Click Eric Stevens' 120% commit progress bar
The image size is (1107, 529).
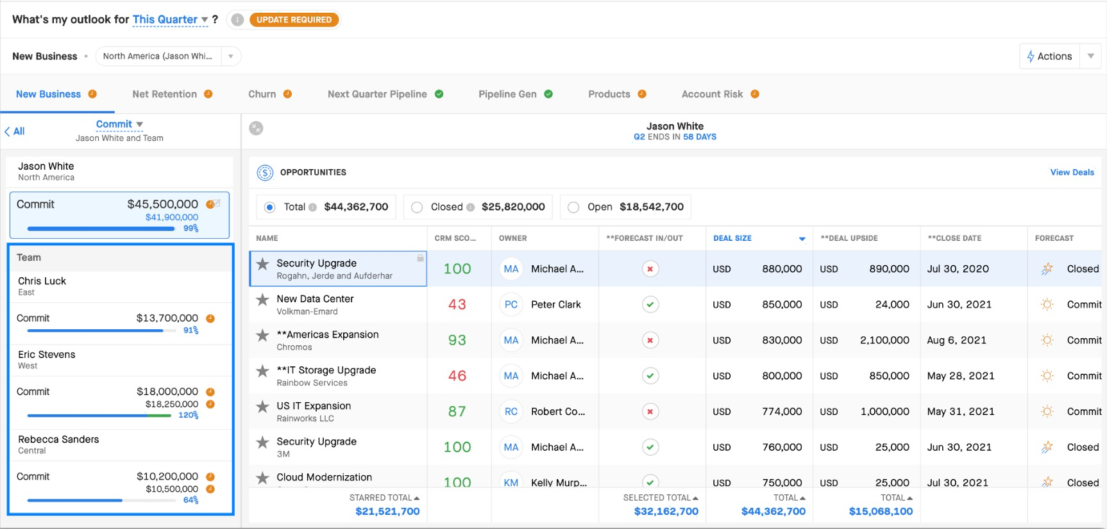(99, 416)
